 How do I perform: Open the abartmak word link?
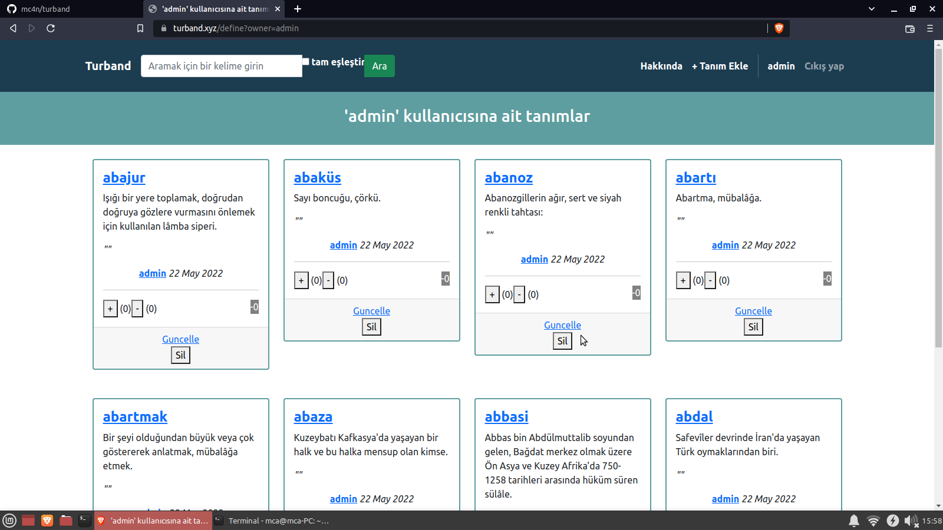(135, 417)
